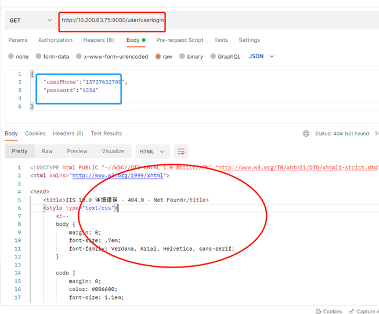The height and width of the screenshot is (314, 379).
Task: Open the Settings tab
Action: [x=249, y=40]
